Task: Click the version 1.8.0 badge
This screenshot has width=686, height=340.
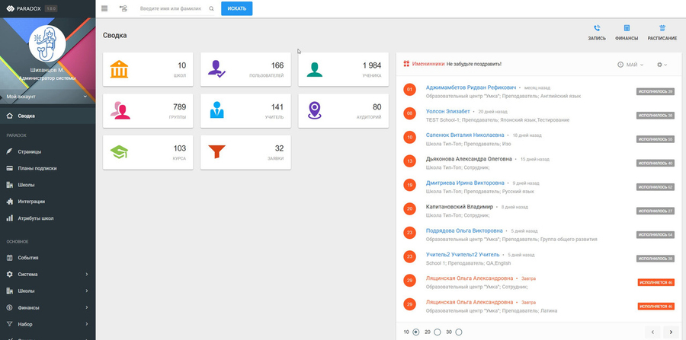Action: click(51, 8)
